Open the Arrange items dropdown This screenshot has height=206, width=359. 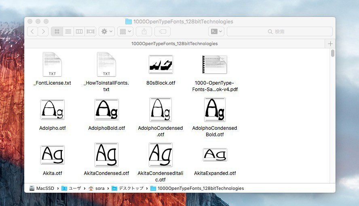(x=125, y=31)
